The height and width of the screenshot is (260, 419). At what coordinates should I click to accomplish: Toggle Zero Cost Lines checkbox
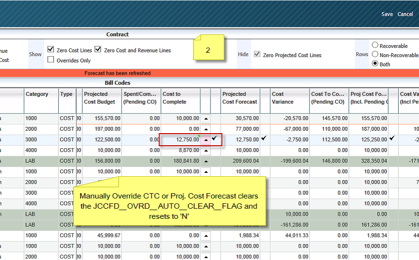[51, 49]
